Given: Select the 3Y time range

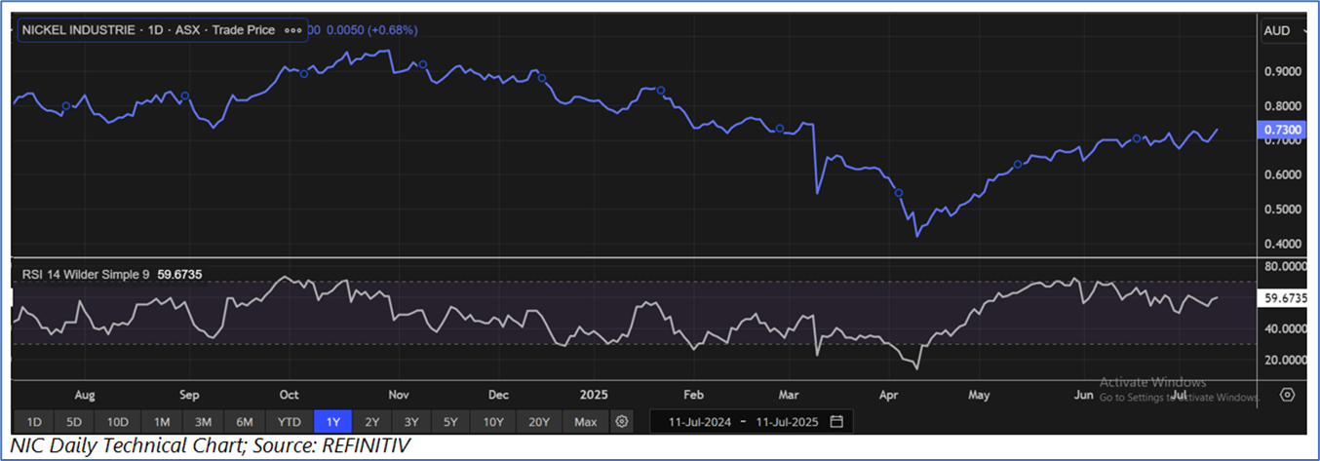Looking at the screenshot, I should coord(411,422).
